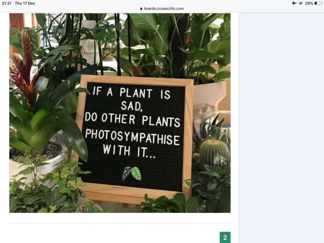324x243 pixels.
Task: Click the padlock icon beside the URL
Action: click(x=141, y=8)
